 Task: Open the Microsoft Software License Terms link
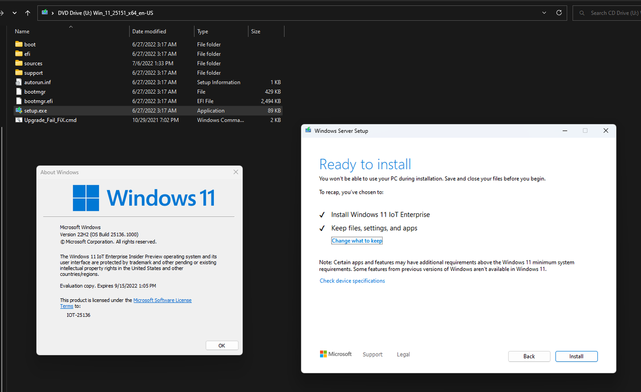click(x=162, y=300)
